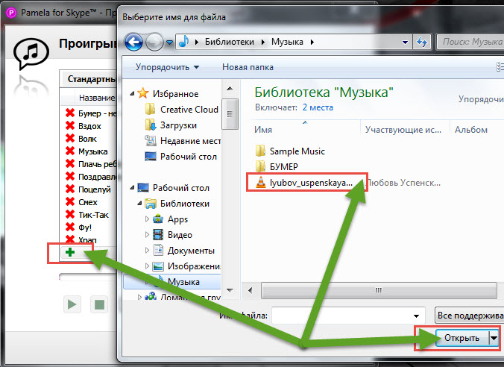Viewport: 504px width, 367px height.
Task: Click the Pamela playback progress bar
Action: pyautogui.click(x=87, y=277)
